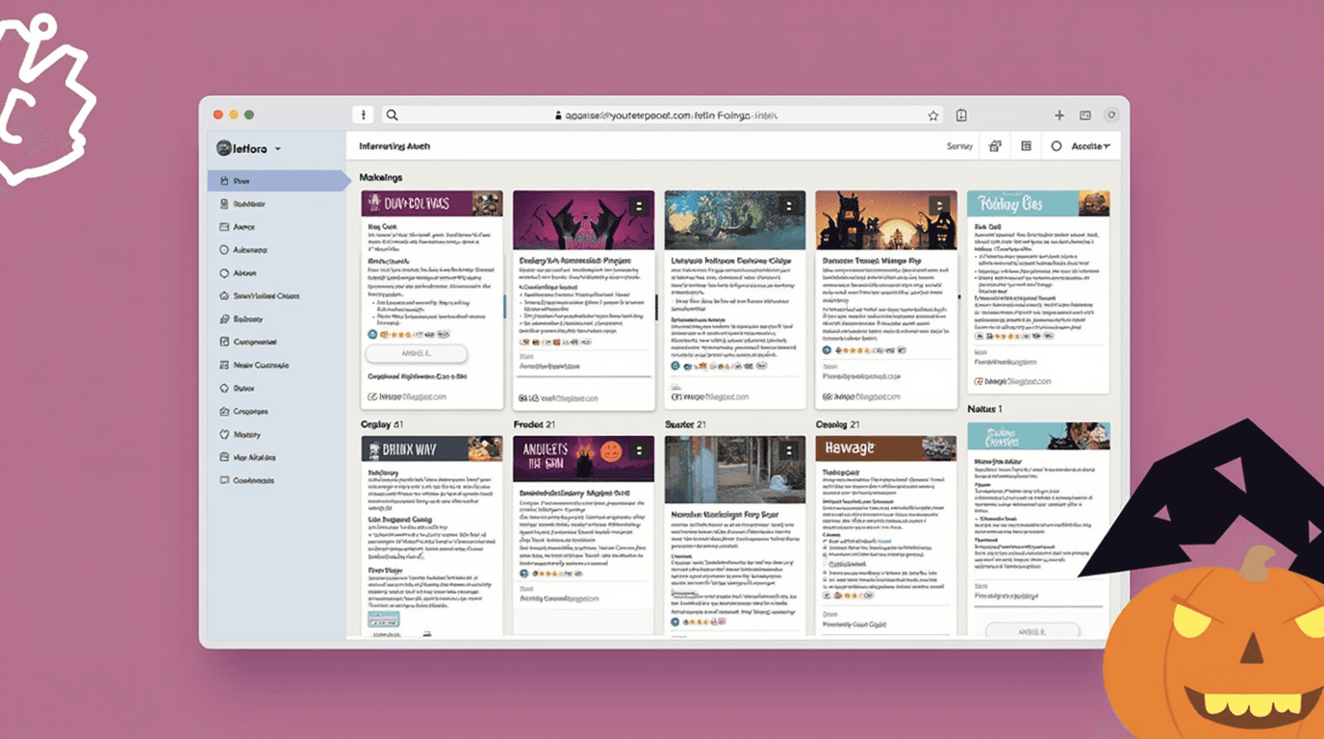Viewport: 1324px width, 739px height.
Task: Open the kebab menu on the blue forest card
Action: tap(789, 206)
